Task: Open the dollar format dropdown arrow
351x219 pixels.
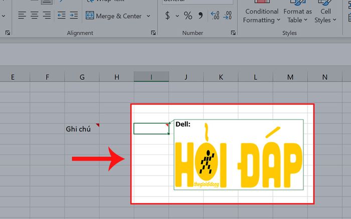Action: coord(177,16)
